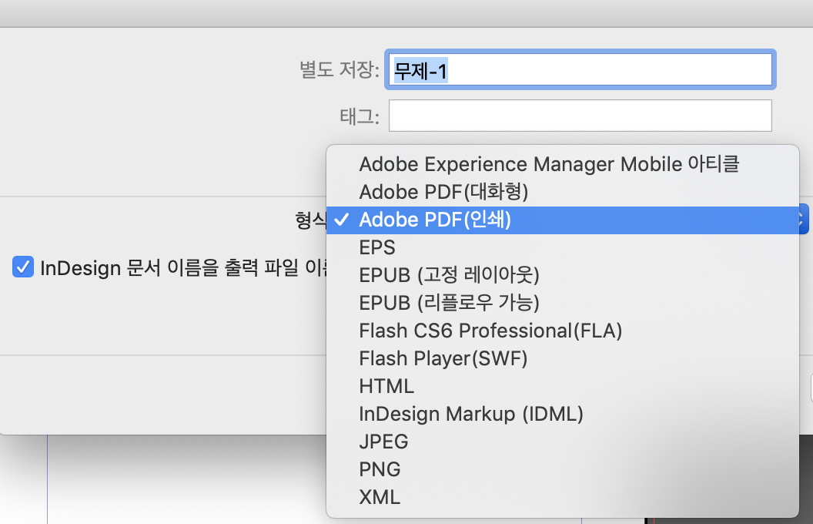Choose the PNG format option
This screenshot has width=813, height=524.
[380, 469]
